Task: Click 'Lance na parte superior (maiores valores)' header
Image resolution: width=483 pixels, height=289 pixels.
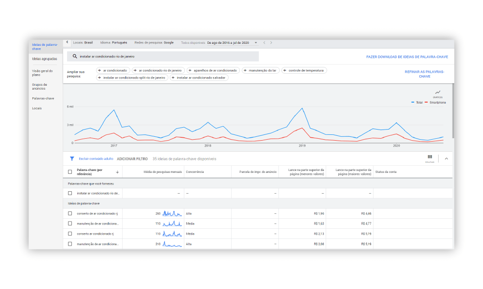Action: point(353,172)
